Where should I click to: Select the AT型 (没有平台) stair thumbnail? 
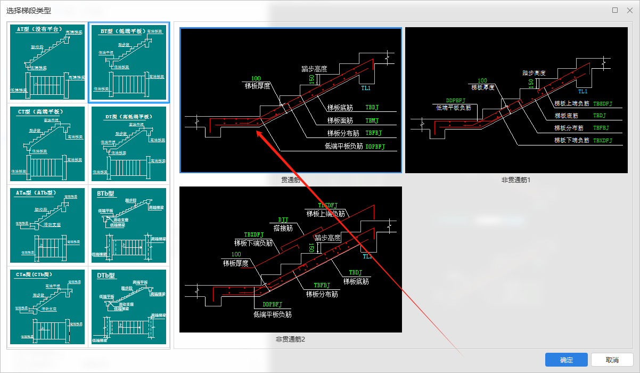[x=47, y=62]
